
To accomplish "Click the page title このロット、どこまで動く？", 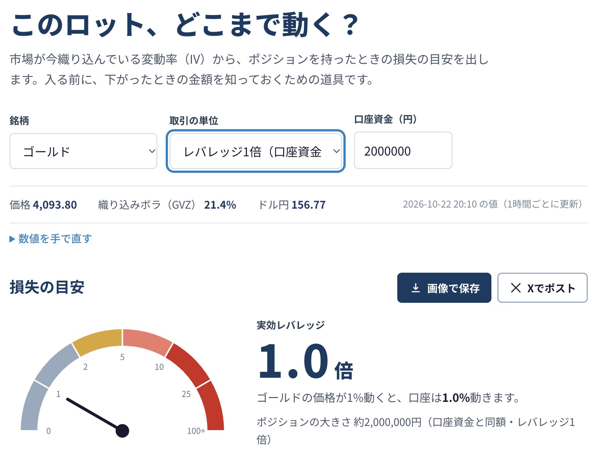I will point(185,25).
